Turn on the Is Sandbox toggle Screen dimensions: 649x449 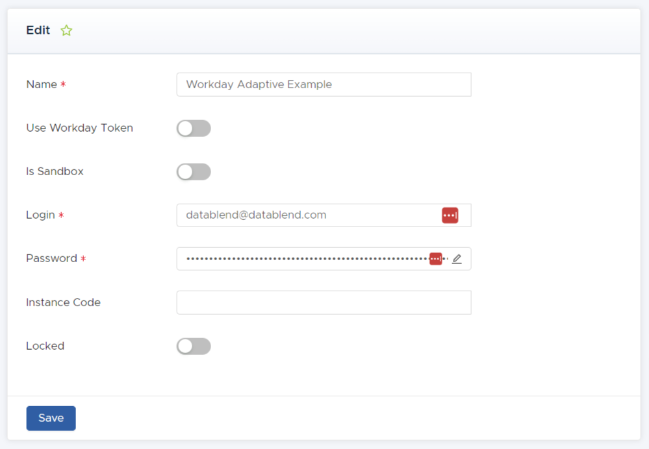194,172
